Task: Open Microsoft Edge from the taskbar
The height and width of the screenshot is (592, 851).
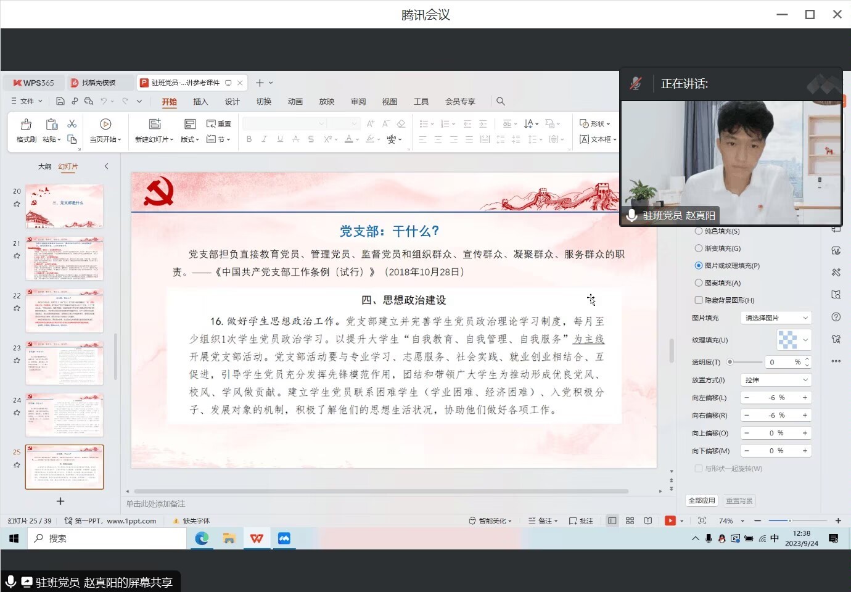Action: pos(202,538)
